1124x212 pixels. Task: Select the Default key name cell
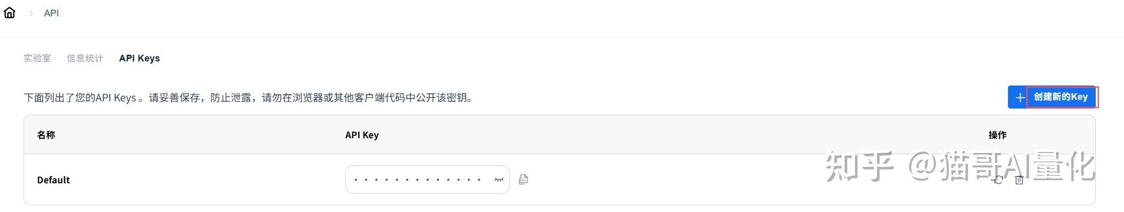click(53, 180)
